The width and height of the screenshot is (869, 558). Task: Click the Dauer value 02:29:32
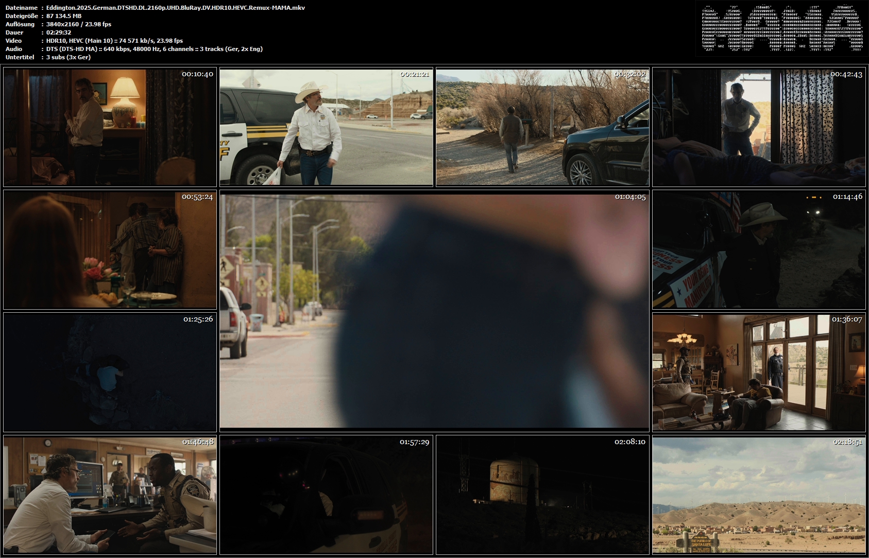pos(59,32)
